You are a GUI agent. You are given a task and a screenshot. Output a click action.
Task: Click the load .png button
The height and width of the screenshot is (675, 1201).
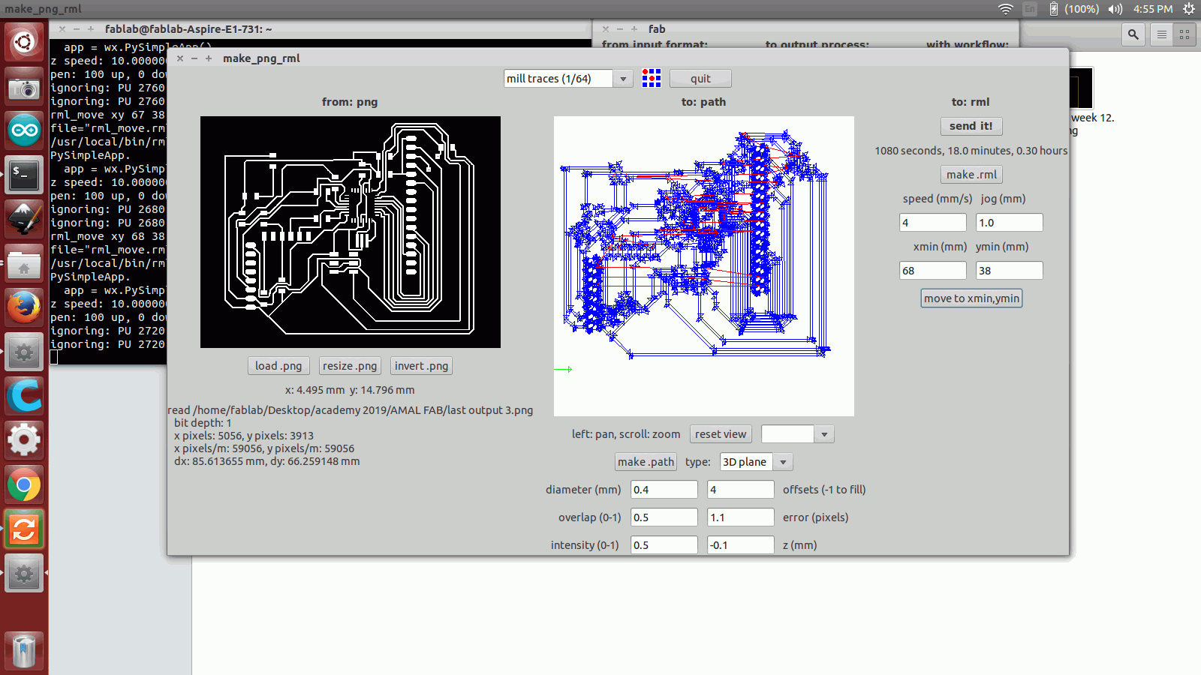(278, 365)
